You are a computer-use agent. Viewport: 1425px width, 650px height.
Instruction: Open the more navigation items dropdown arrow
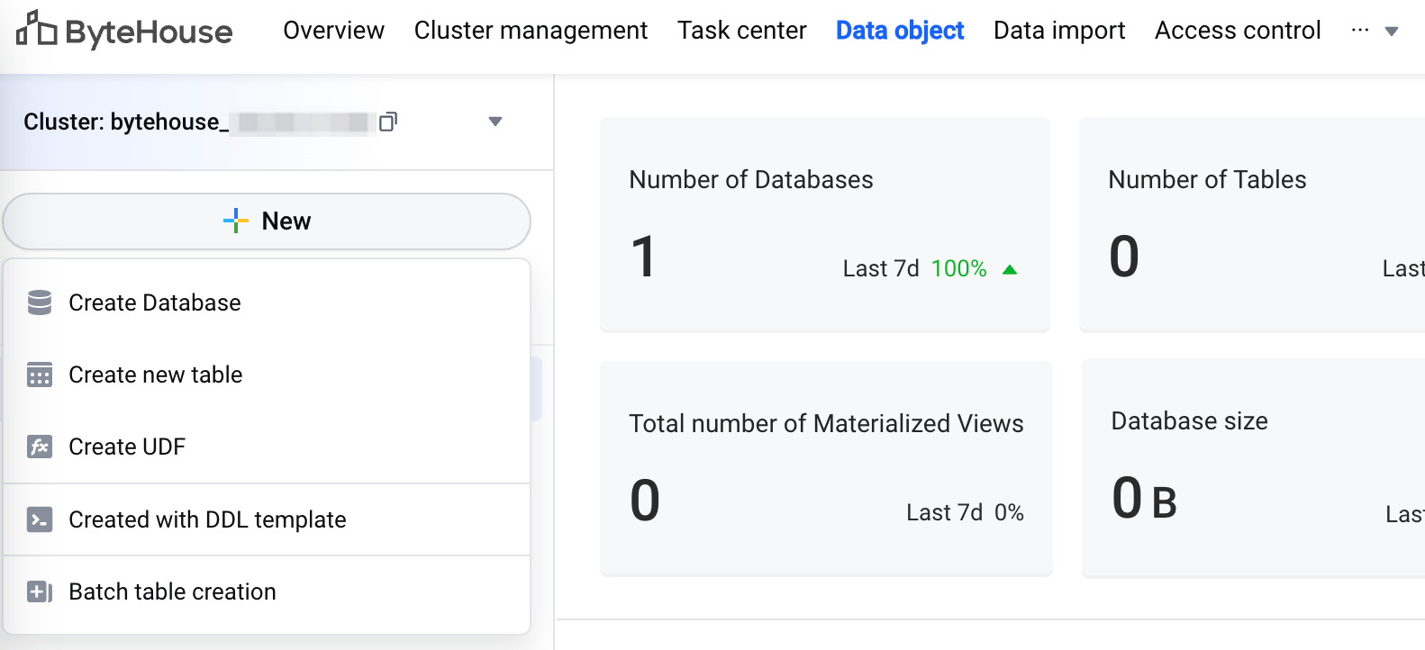[x=1392, y=32]
